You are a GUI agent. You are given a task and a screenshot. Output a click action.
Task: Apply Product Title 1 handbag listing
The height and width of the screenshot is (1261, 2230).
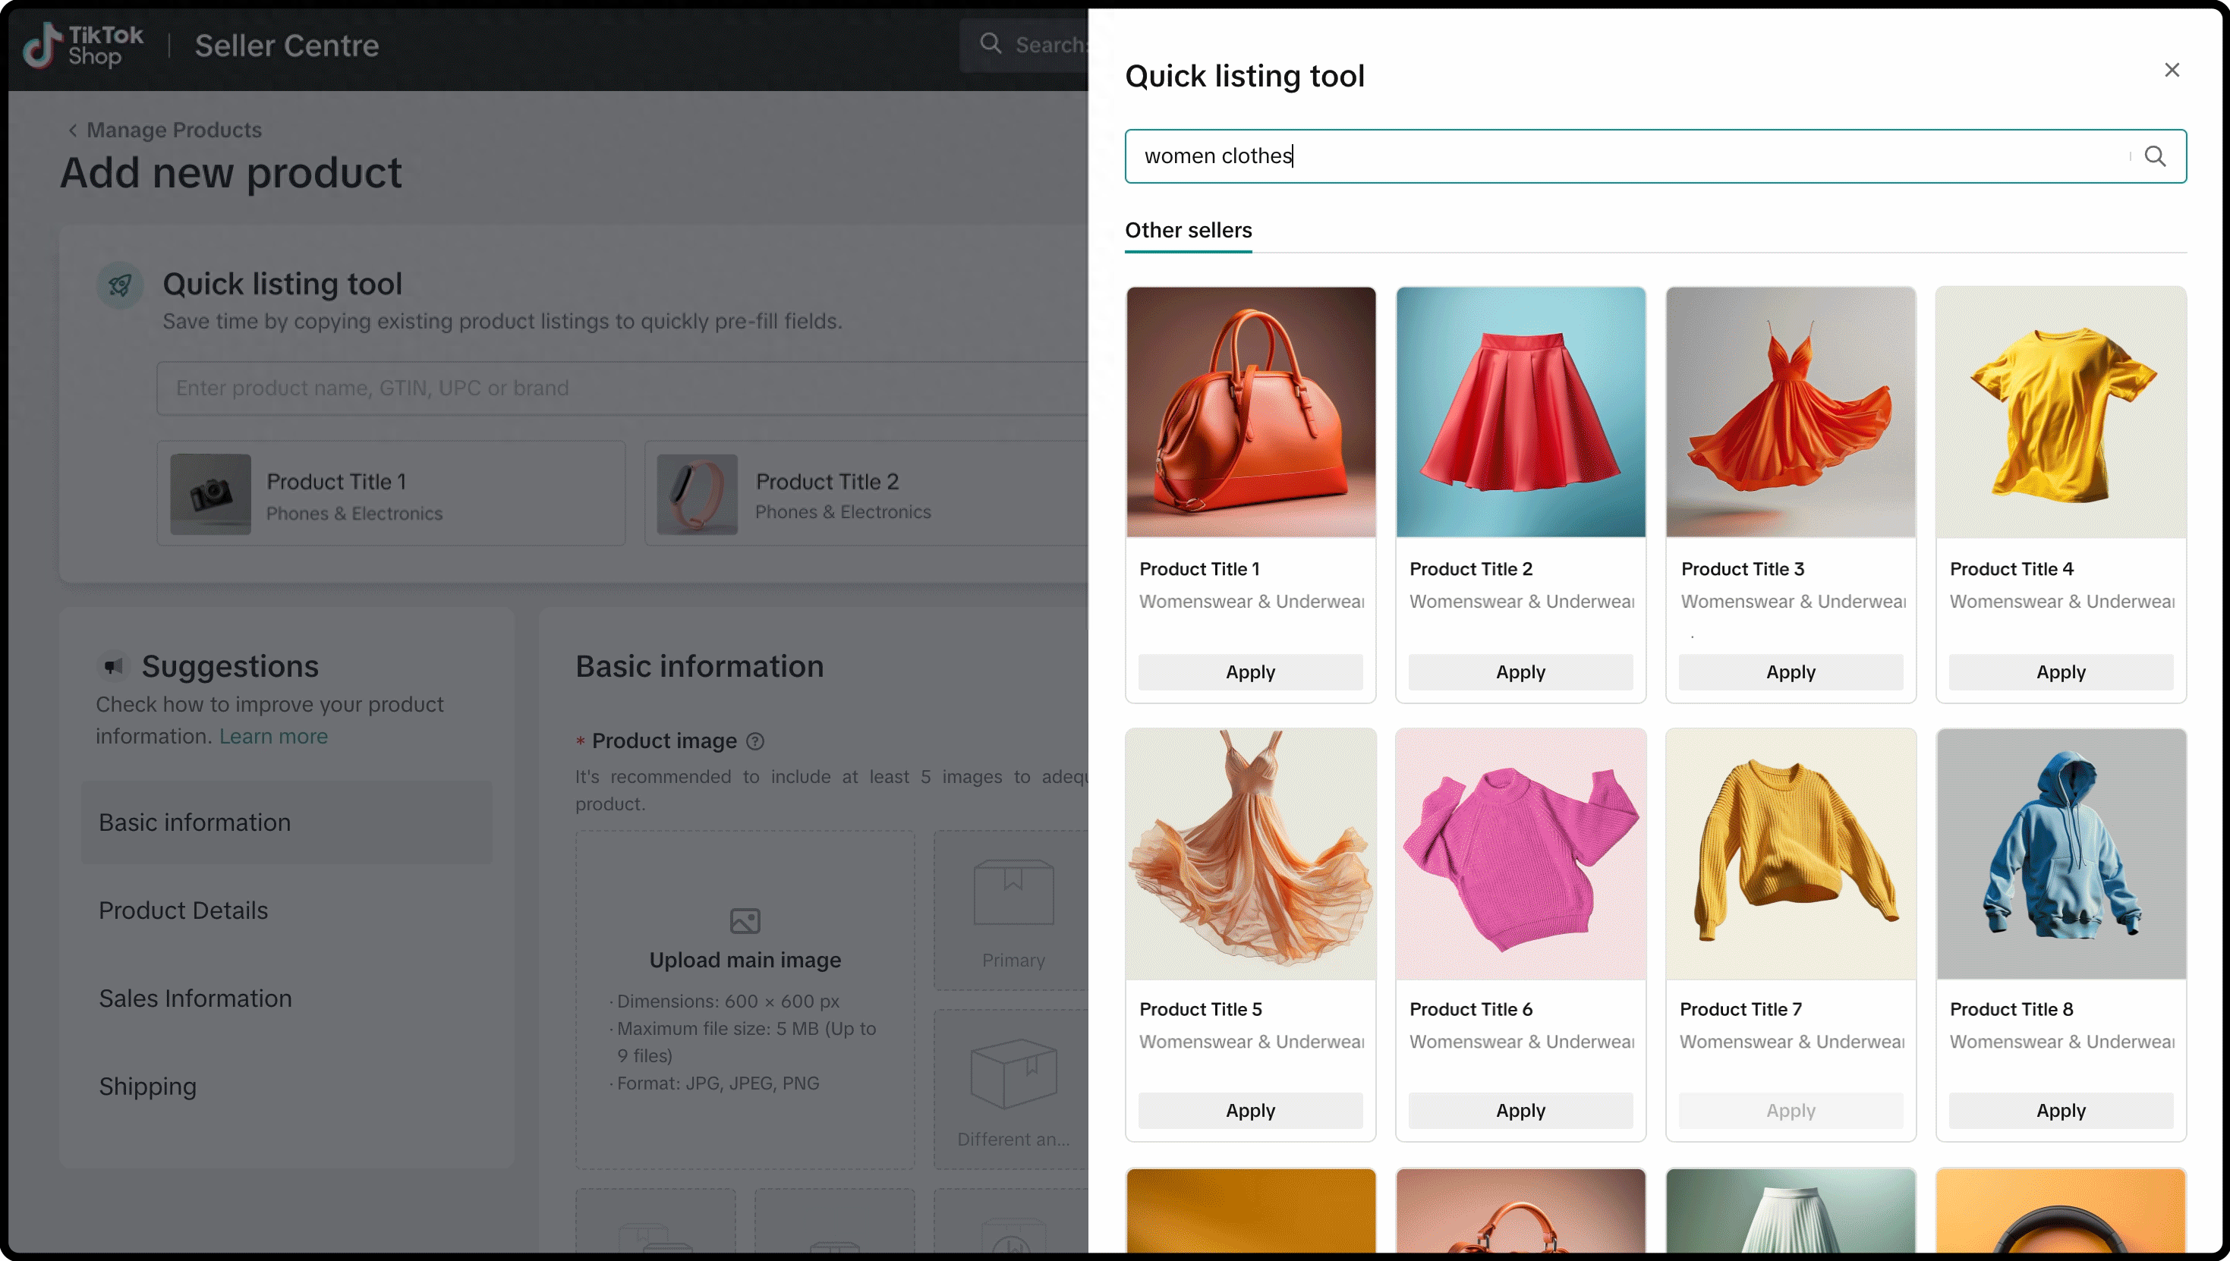1250,672
